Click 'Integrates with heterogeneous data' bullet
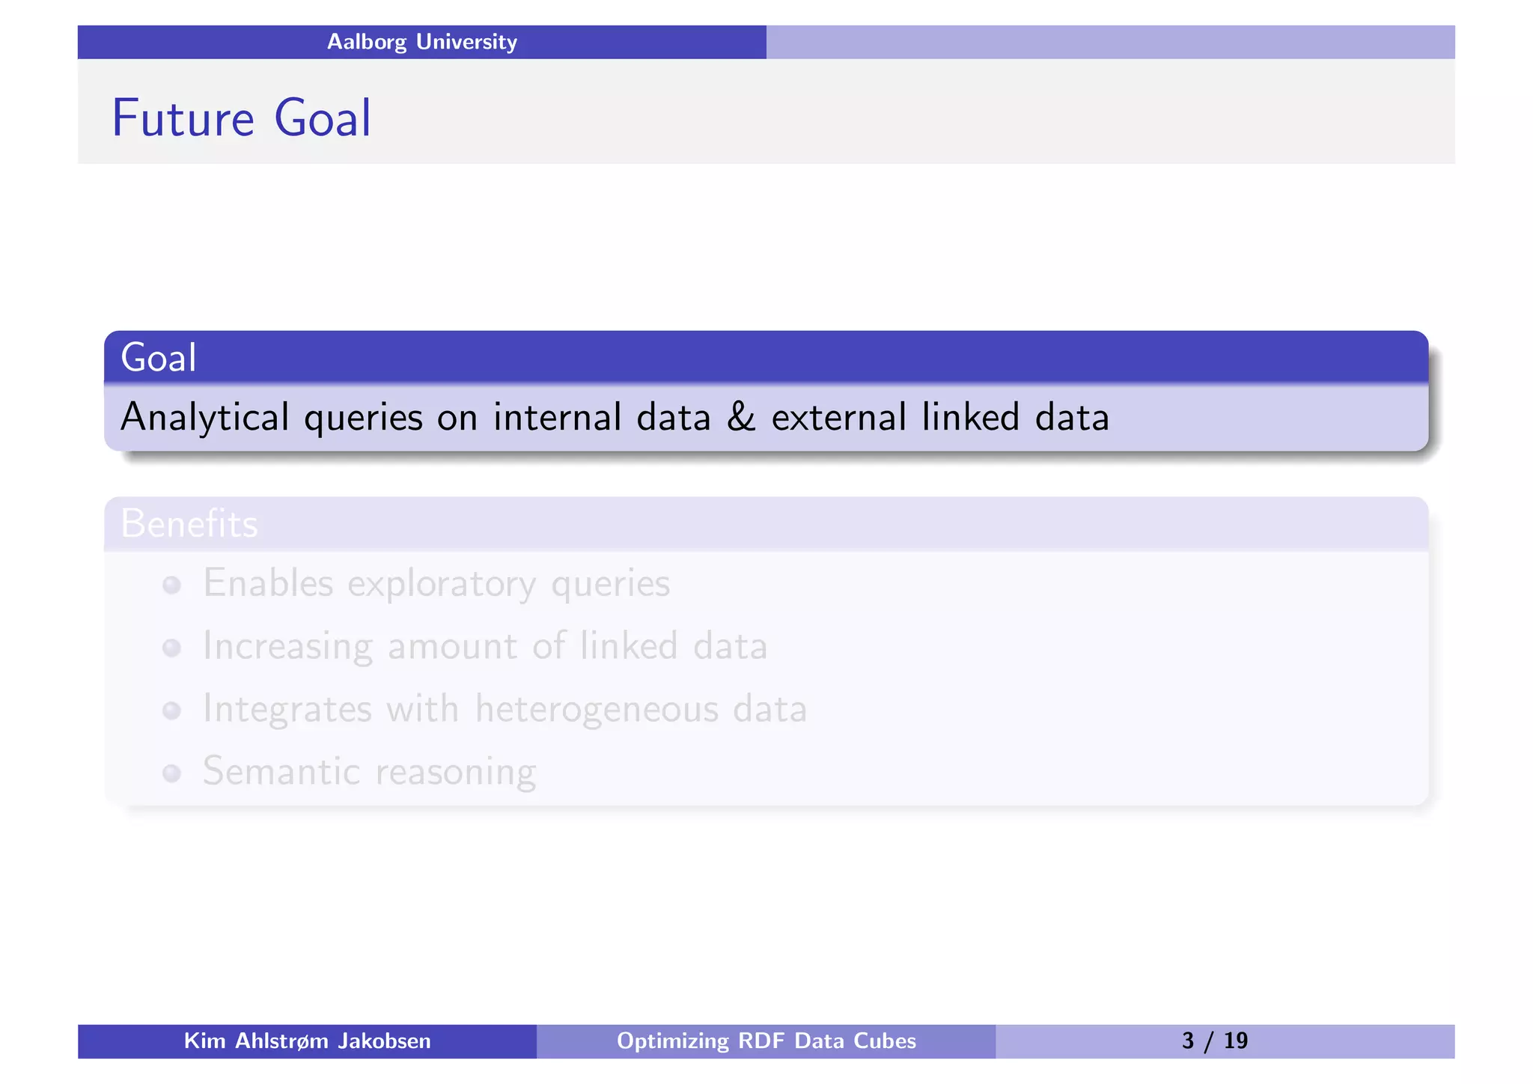This screenshot has height=1084, width=1533. [505, 710]
